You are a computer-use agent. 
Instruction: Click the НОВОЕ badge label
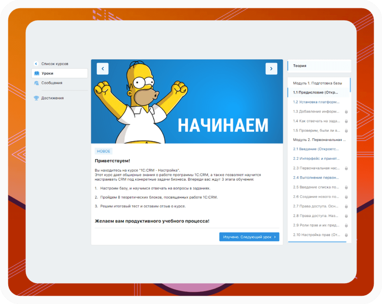(x=104, y=151)
